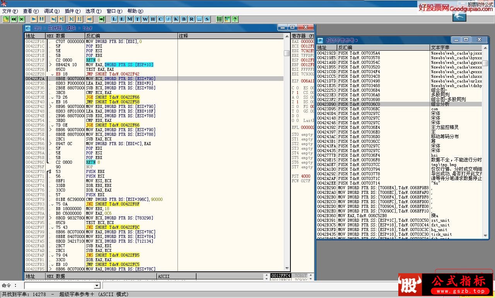Select reference row 0042B435 tick_unit
Image resolution: width=495 pixels, height=298 pixels.
[x=399, y=234]
